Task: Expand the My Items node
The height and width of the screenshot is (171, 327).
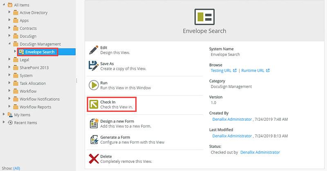Action: click(4, 115)
